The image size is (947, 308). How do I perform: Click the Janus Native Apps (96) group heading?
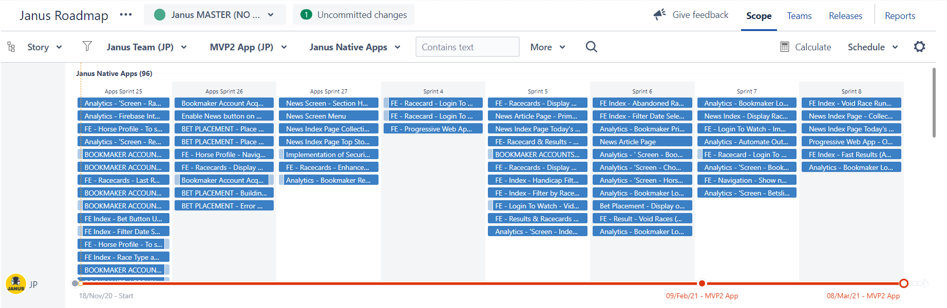[114, 73]
